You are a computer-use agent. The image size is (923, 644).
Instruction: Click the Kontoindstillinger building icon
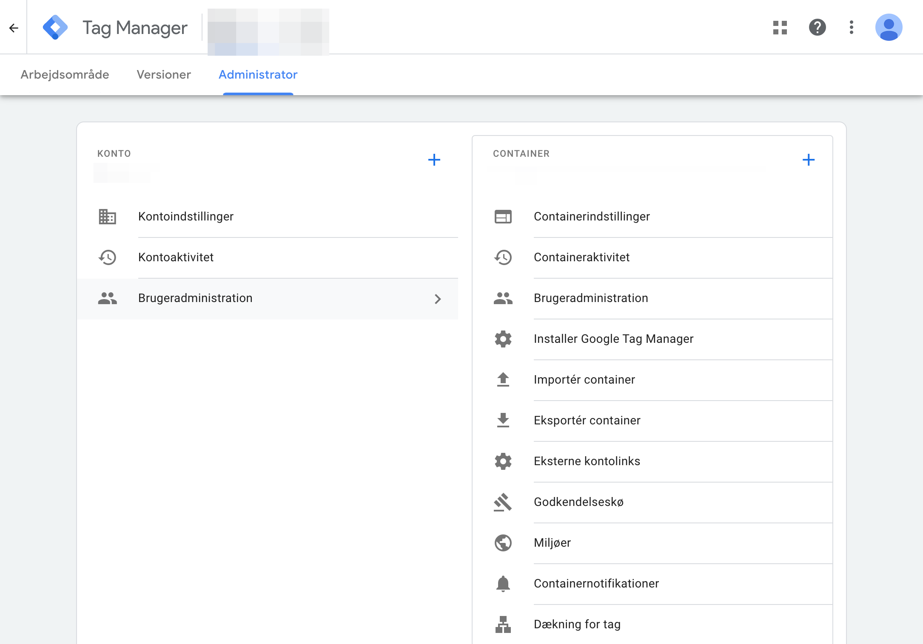pos(107,217)
